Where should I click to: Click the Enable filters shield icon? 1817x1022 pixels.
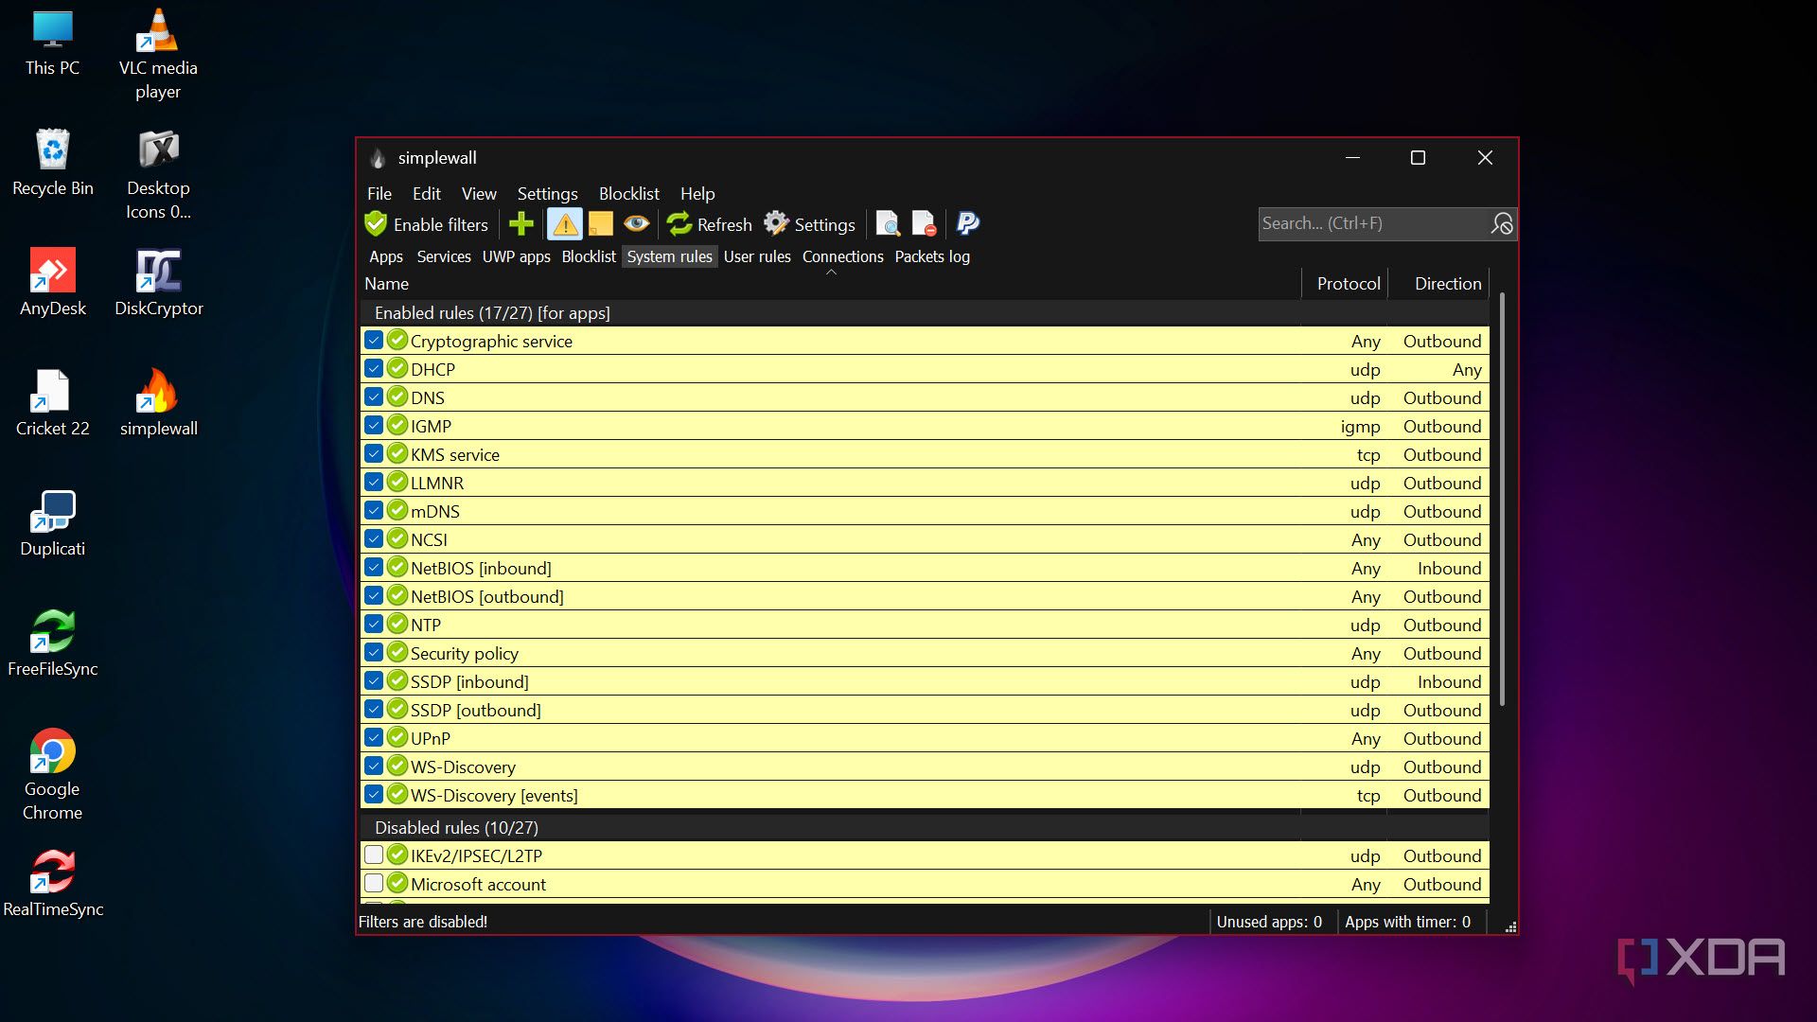[x=376, y=224]
